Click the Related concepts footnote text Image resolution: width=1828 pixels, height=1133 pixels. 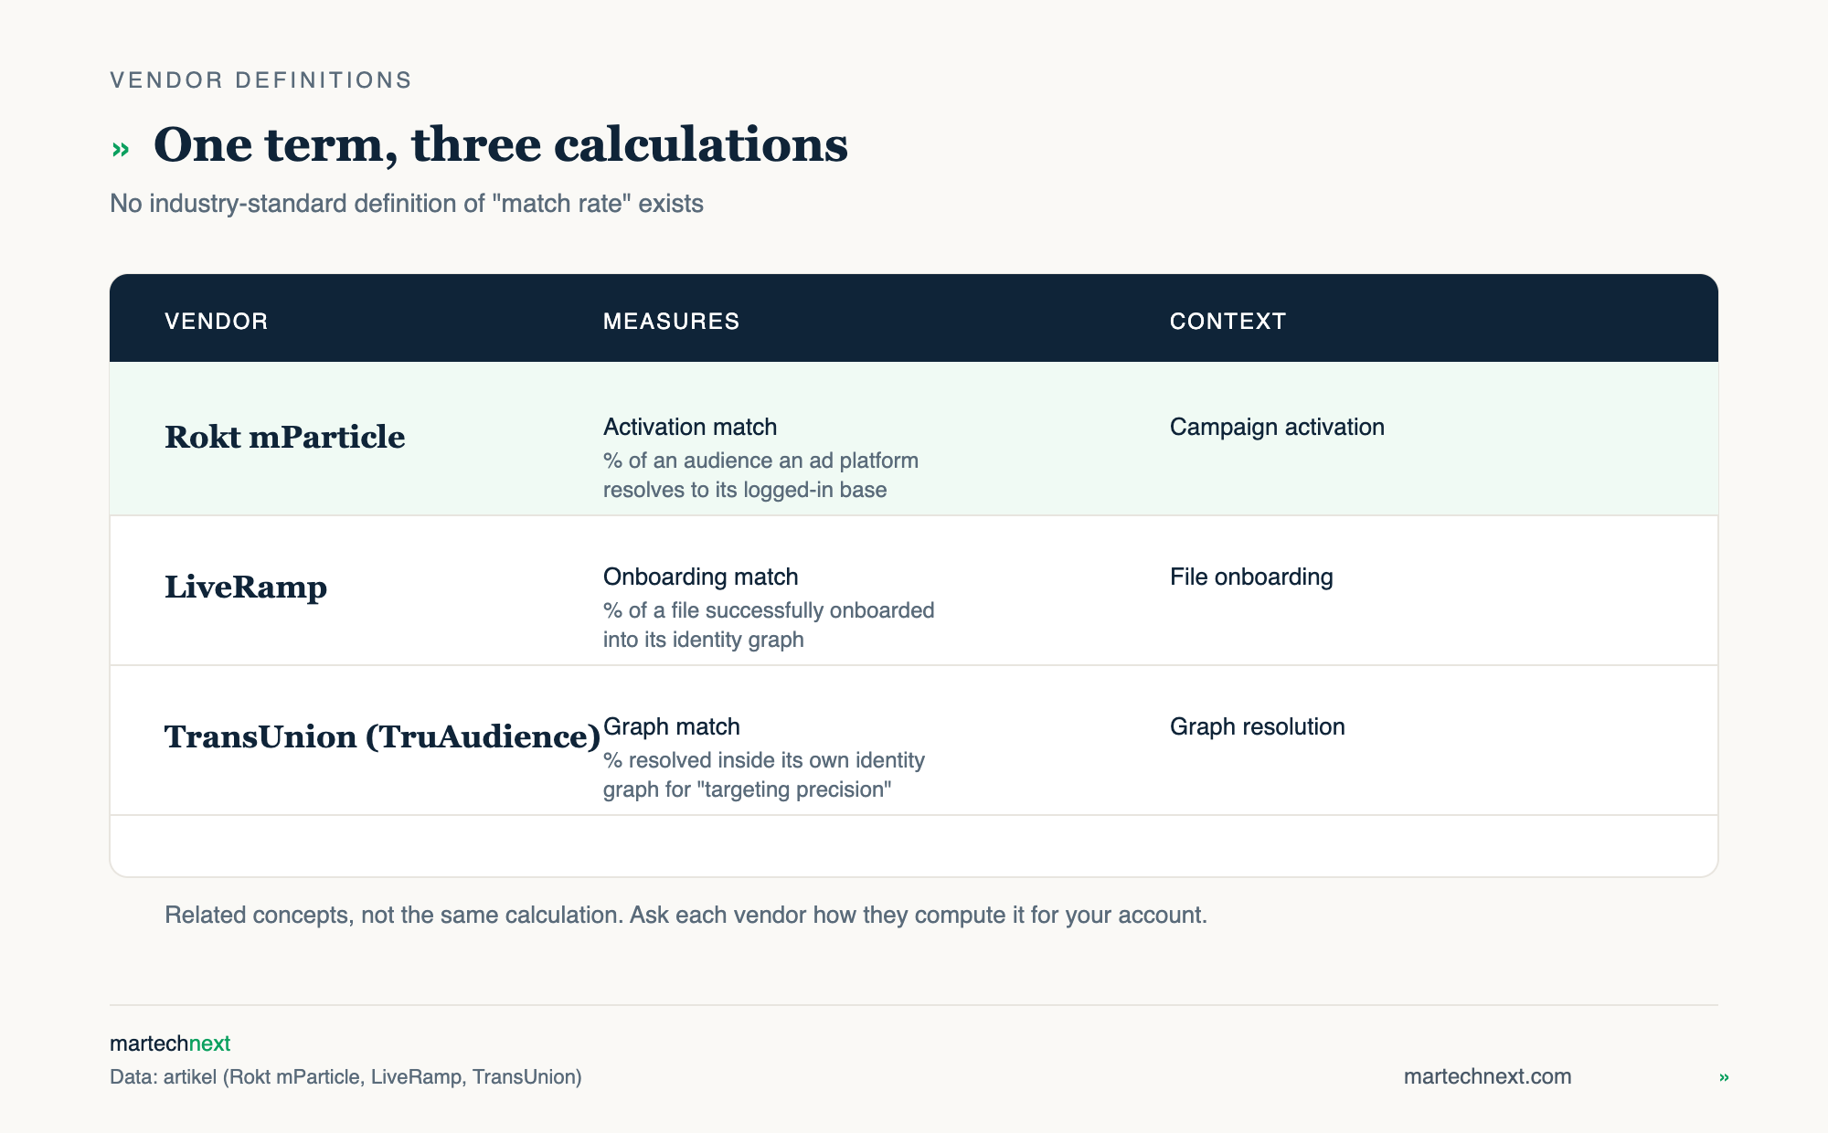(x=685, y=915)
